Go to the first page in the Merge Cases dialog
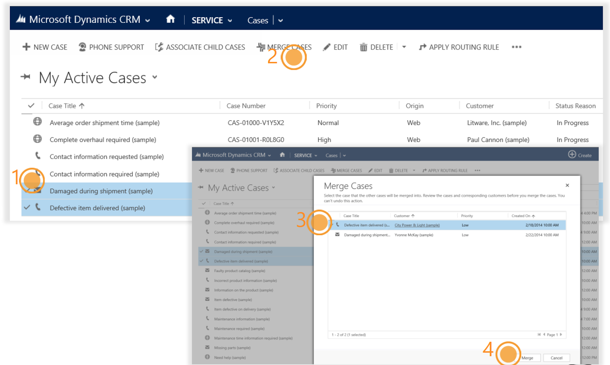This screenshot has height=365, width=610. [x=539, y=335]
